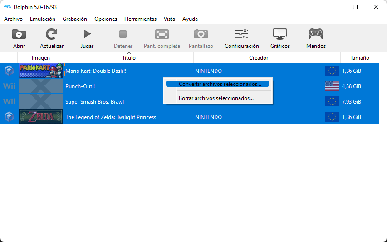387x242 pixels.
Task: Open the Ayuda menu
Action: click(190, 19)
